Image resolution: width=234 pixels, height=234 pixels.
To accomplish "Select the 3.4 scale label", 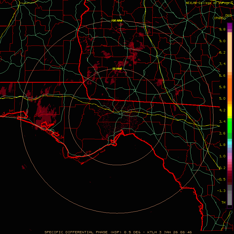I will coord(222,122).
